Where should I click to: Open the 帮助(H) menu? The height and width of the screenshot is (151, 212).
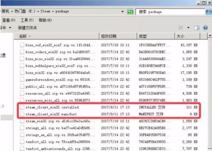pyautogui.click(x=45, y=20)
